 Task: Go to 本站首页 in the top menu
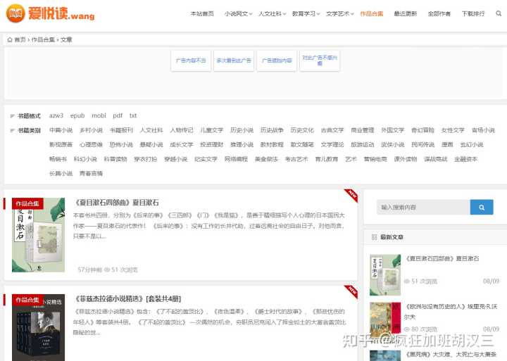point(202,13)
